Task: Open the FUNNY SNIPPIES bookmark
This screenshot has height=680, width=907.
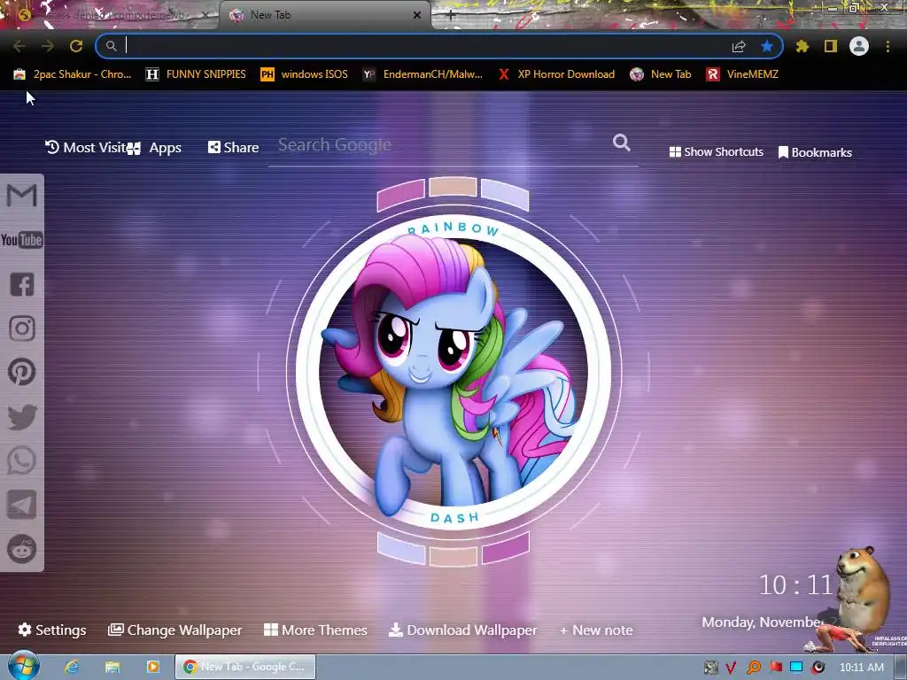Action: (196, 74)
